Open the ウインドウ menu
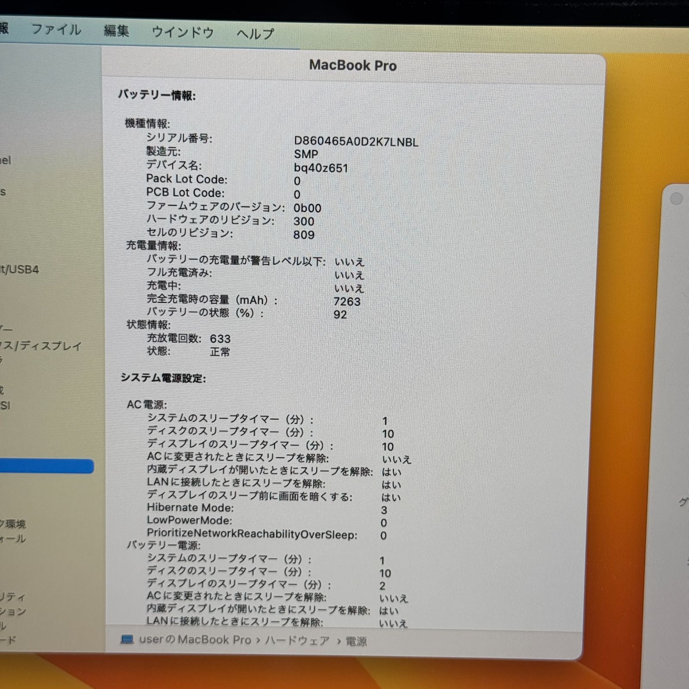This screenshot has height=689, width=689. 183,32
